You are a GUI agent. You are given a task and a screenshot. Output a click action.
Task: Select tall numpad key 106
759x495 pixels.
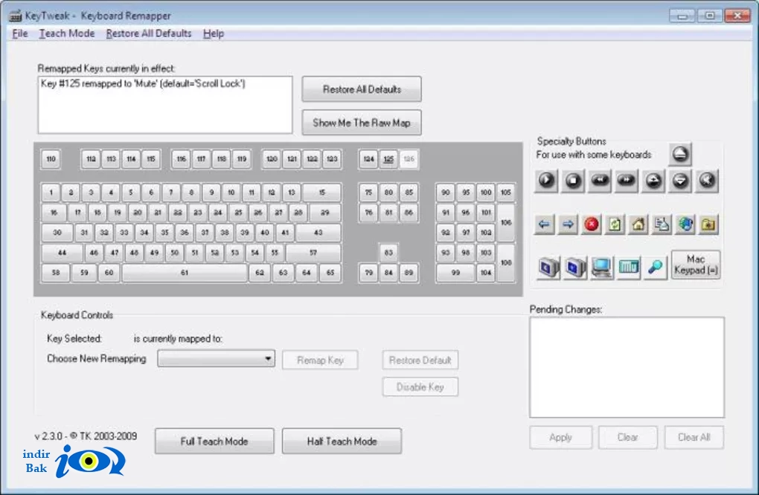coord(506,223)
